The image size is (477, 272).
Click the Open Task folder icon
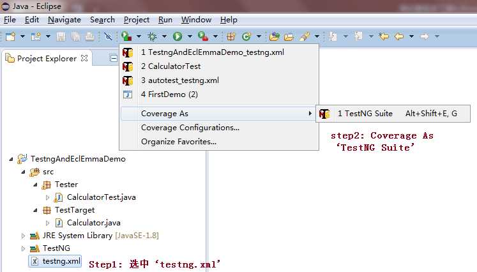[x=289, y=37]
